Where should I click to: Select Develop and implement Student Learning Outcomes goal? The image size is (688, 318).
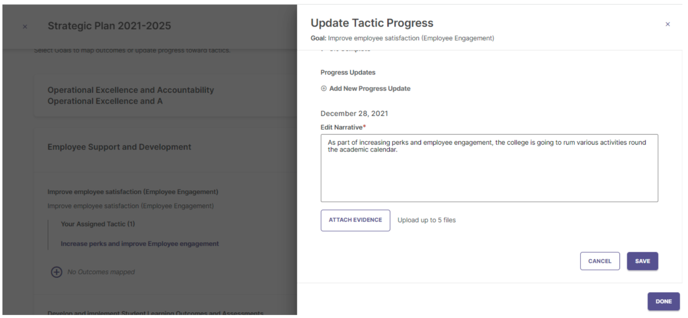click(x=155, y=313)
